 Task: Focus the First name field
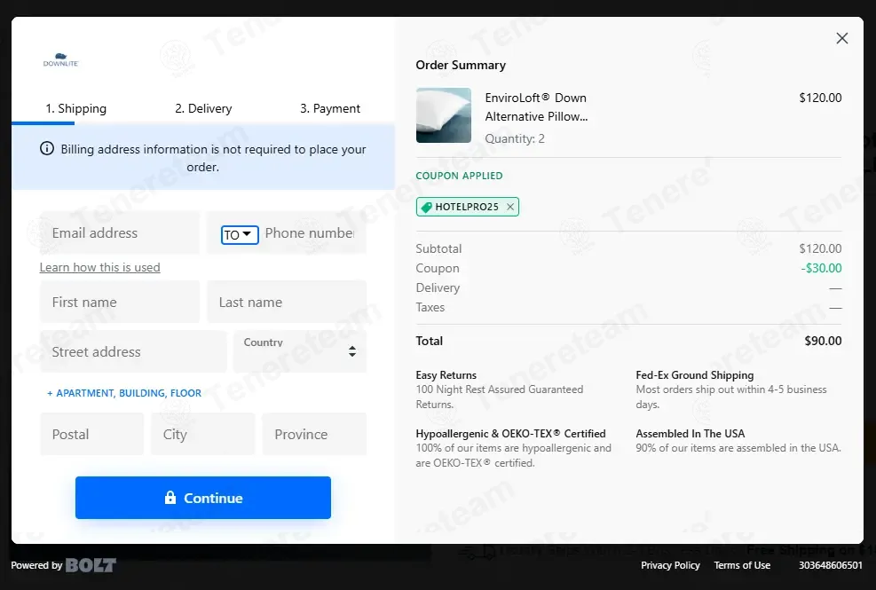pos(120,303)
